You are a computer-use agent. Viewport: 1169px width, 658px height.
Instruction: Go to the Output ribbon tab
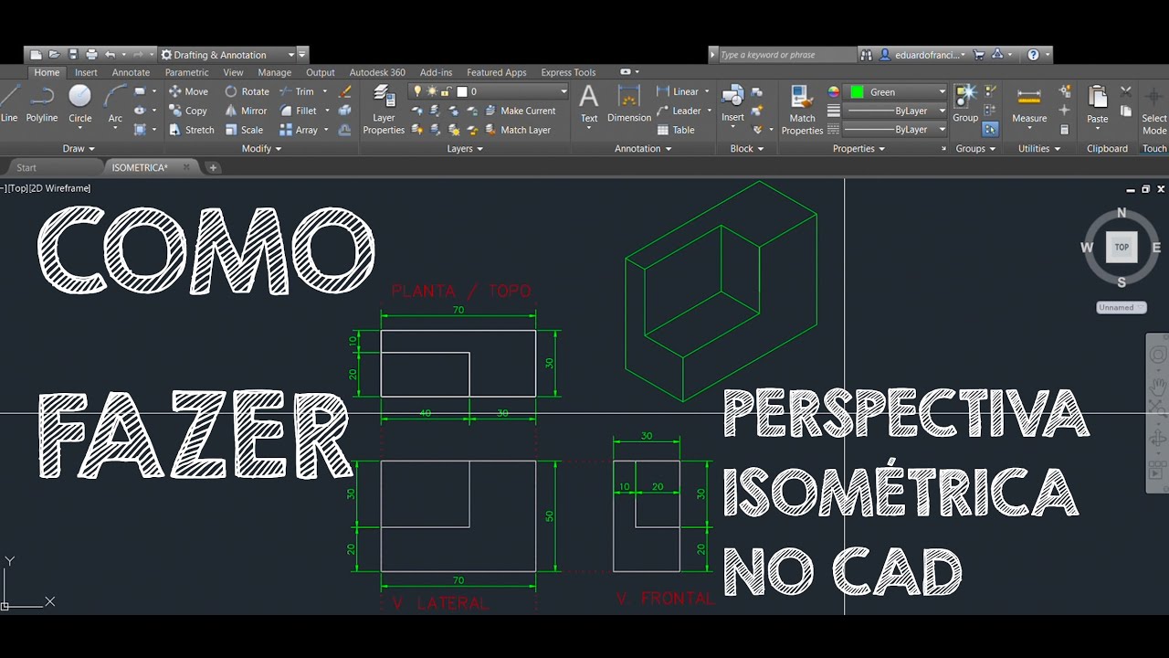click(x=321, y=72)
